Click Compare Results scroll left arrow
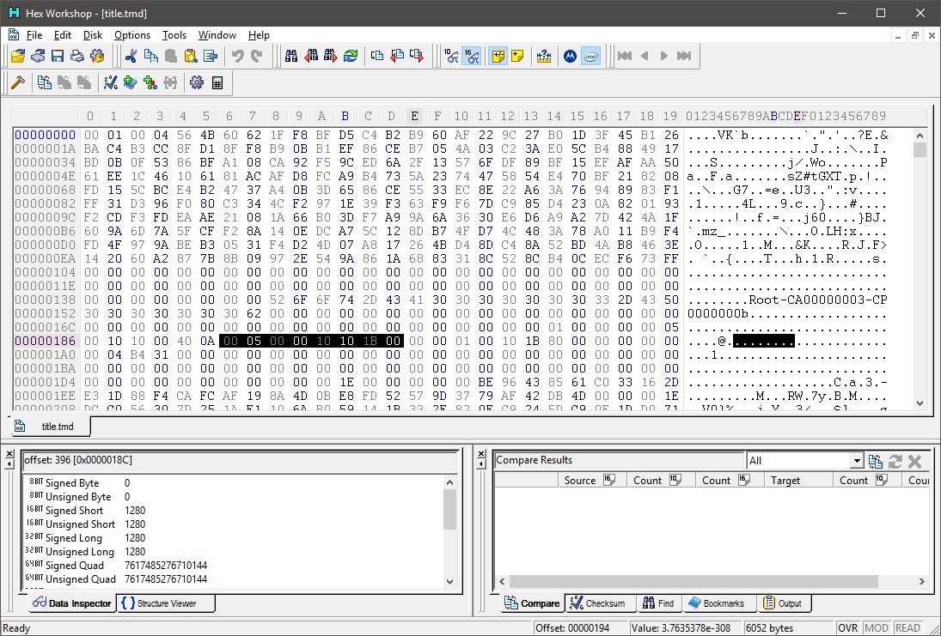The height and width of the screenshot is (636, 941). click(502, 581)
